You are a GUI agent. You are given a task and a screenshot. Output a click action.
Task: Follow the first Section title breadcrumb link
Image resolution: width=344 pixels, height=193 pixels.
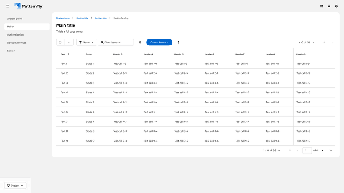tap(82, 18)
